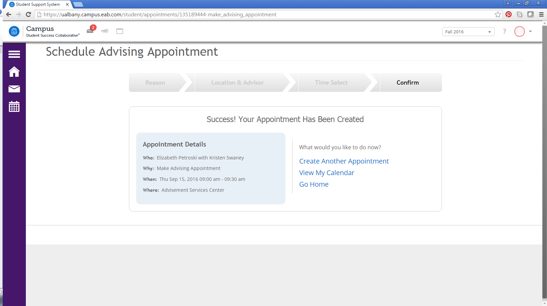This screenshot has height=306, width=547.
Task: Open mail from the sidebar envelope icon
Action: [14, 89]
